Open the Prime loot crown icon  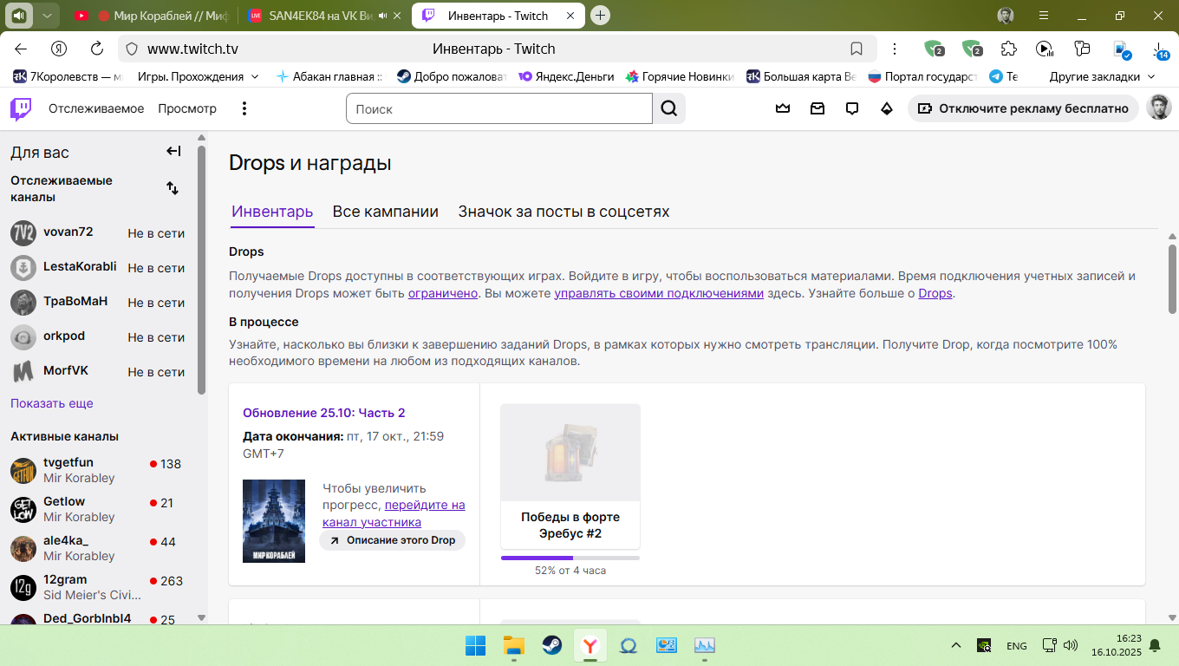coord(783,108)
